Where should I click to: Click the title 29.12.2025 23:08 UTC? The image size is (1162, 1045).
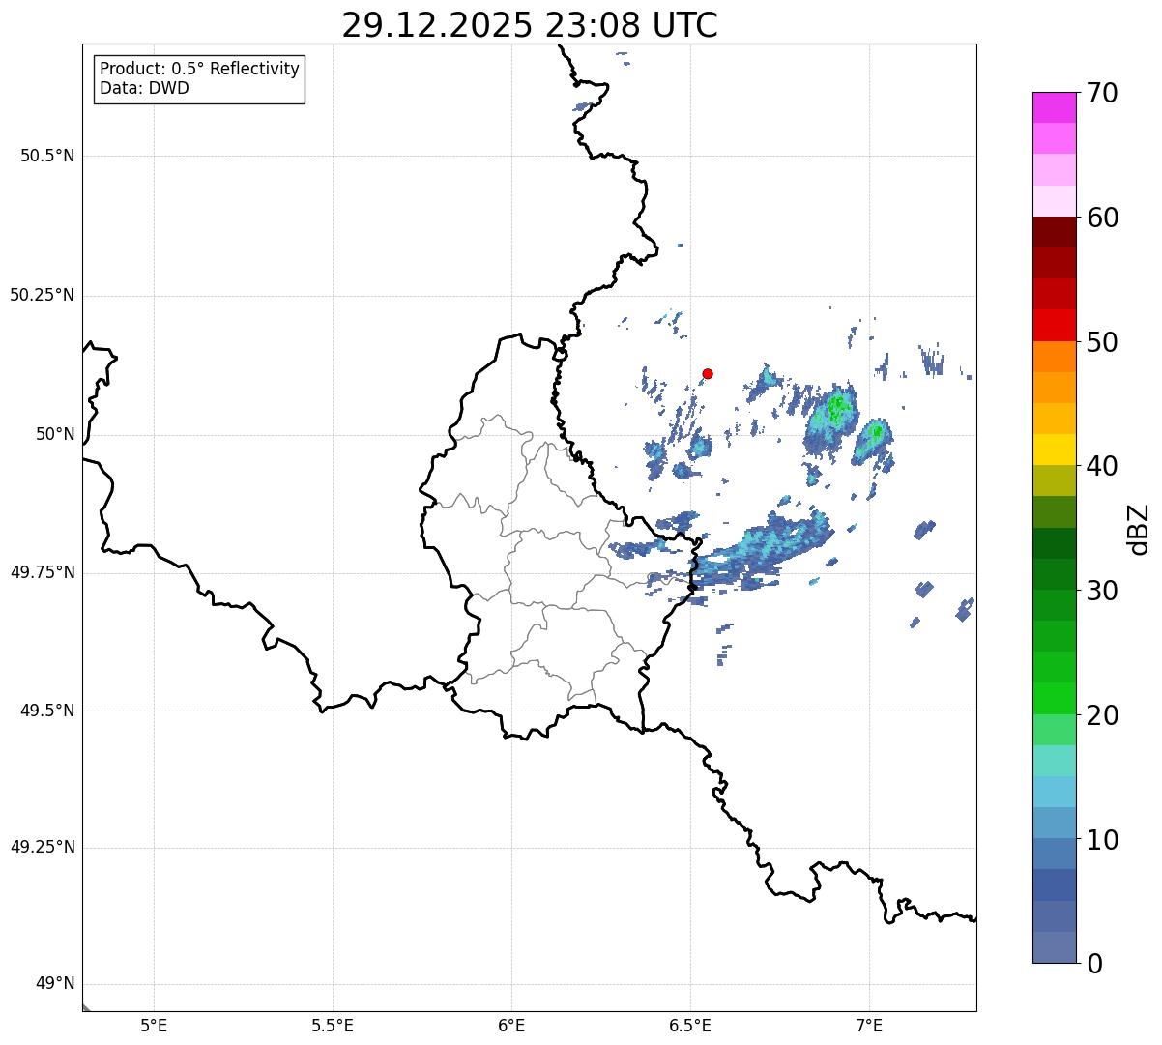(x=530, y=25)
